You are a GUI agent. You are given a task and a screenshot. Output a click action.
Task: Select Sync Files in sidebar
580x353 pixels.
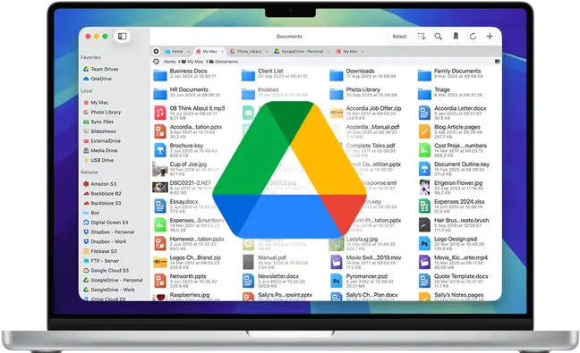(98, 122)
